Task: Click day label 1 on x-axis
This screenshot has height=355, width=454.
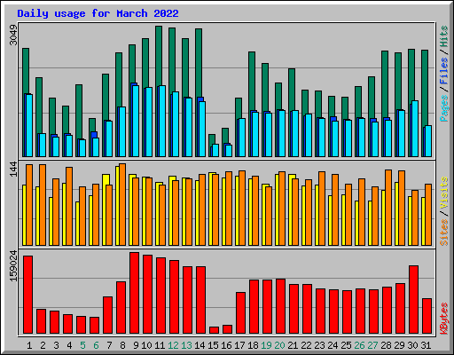Action: [29, 345]
